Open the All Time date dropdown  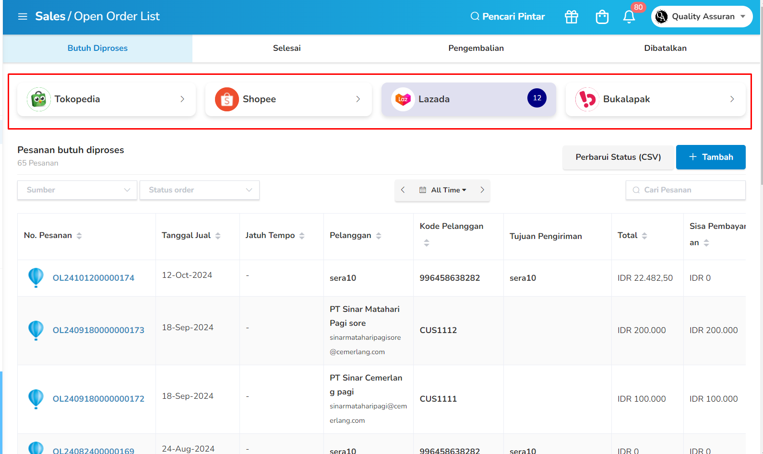click(443, 190)
